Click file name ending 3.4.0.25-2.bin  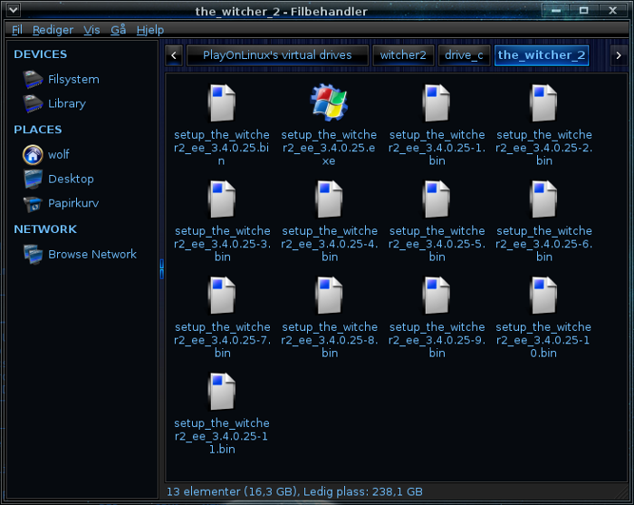543,148
